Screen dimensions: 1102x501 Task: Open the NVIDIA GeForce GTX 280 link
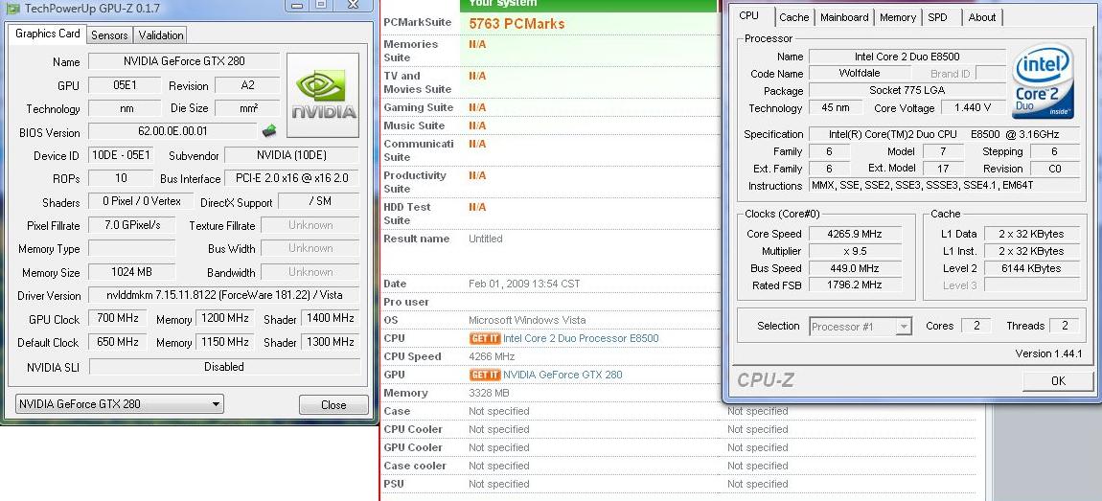[562, 376]
